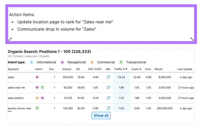The image size is (201, 130).
Task: Click the 'Communicate drop in volume' bullet line
Action: coord(57,29)
